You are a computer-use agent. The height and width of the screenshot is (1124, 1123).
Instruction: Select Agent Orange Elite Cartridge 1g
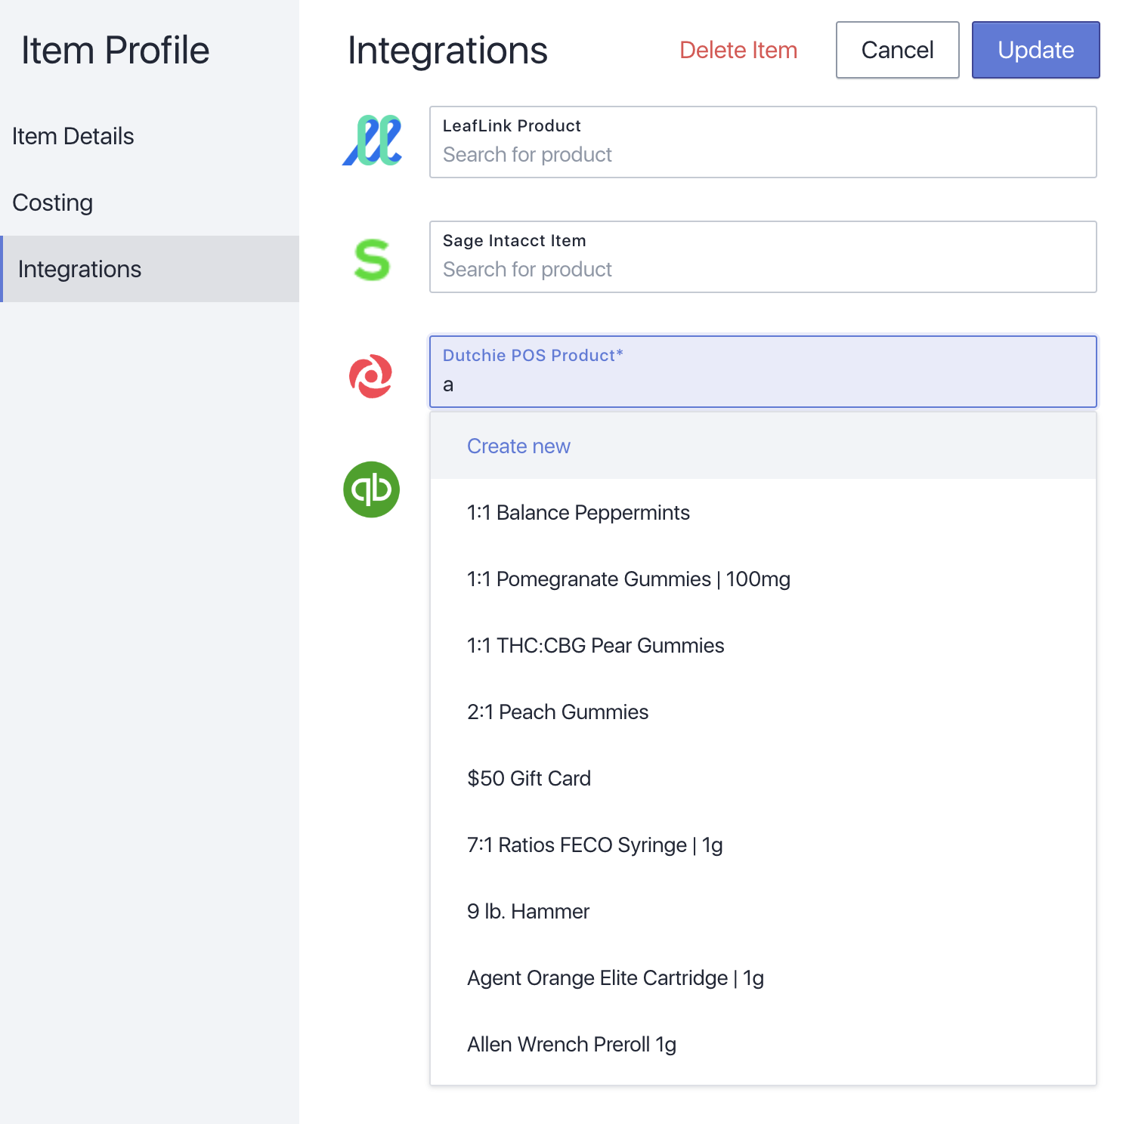tap(763, 977)
